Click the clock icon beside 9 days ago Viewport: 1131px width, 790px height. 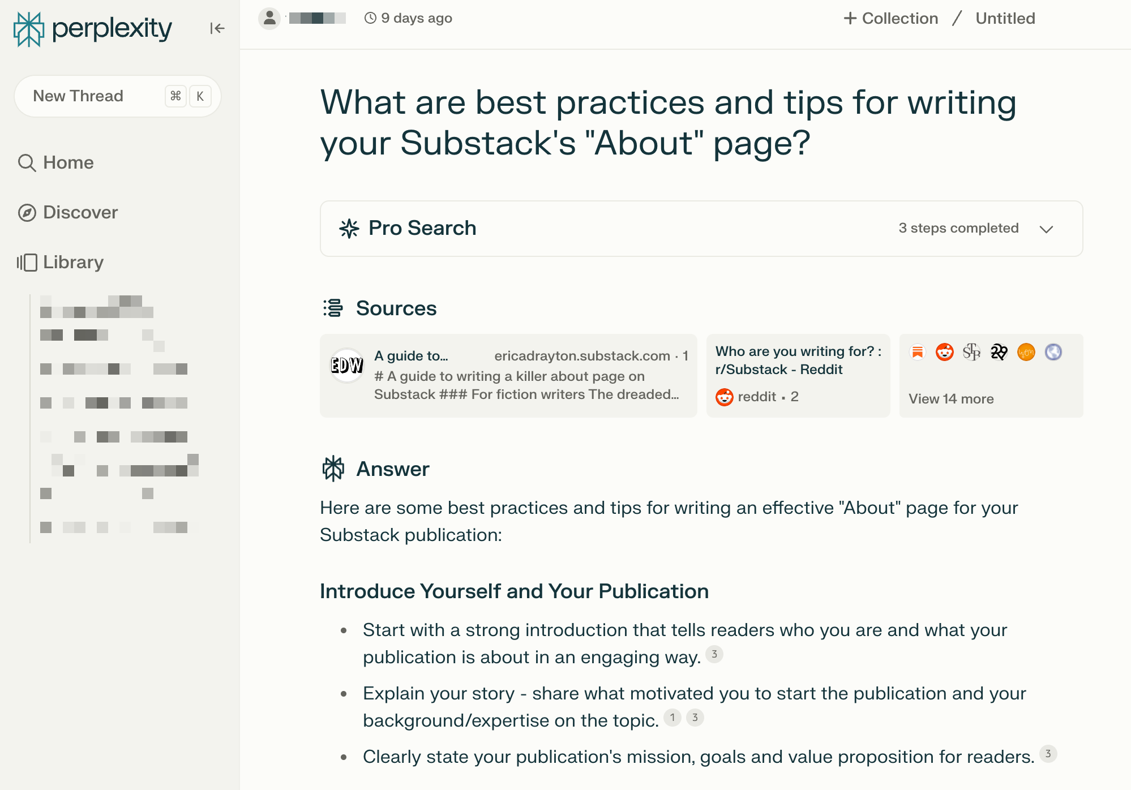(370, 18)
